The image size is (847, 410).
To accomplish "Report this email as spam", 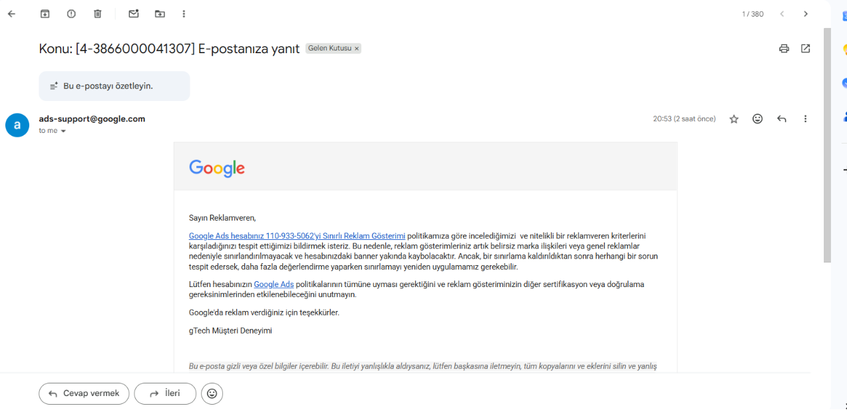I will 71,14.
